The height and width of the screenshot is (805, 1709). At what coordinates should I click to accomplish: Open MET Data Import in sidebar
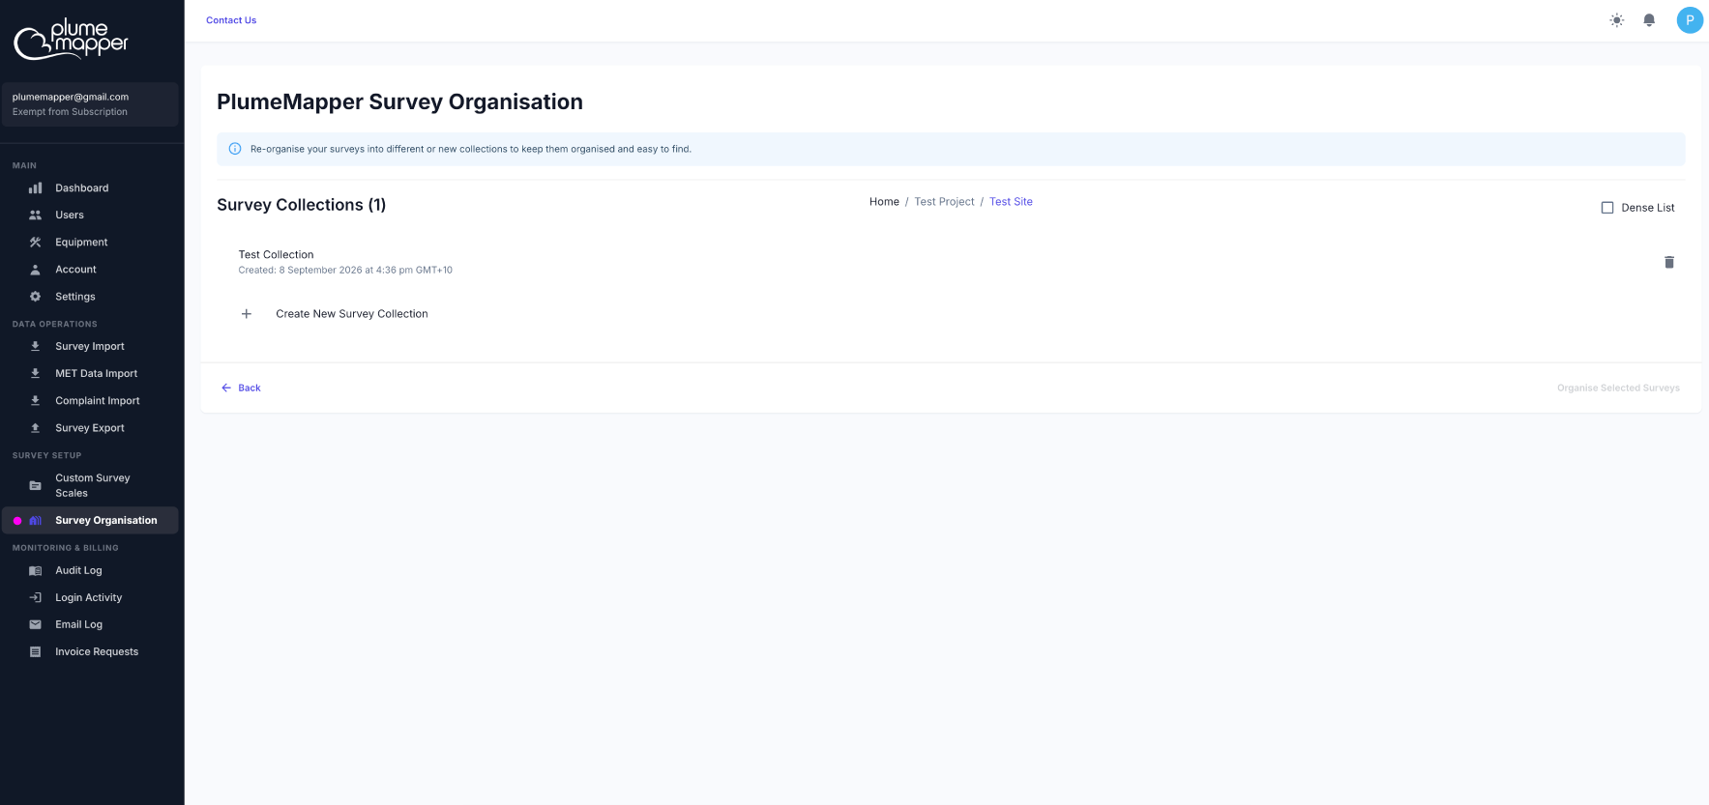click(x=90, y=374)
